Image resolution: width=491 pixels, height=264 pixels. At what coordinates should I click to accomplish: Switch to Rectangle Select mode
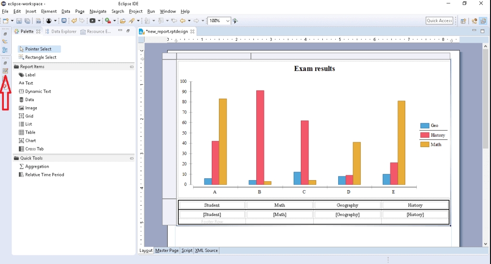[40, 57]
